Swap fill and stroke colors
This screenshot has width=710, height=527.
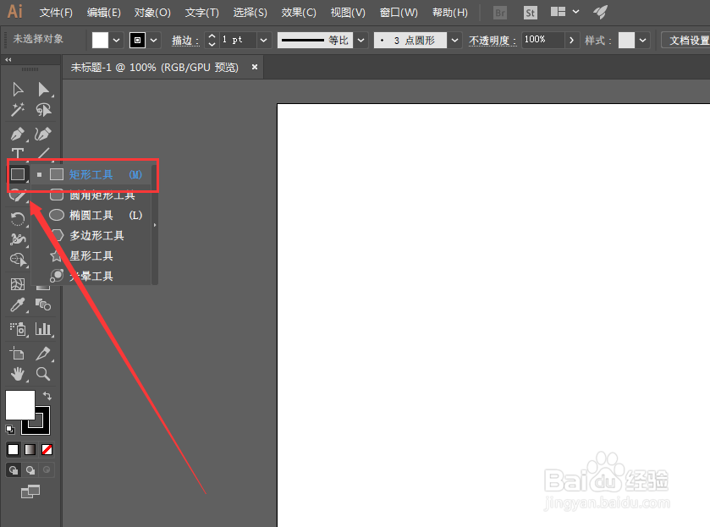click(47, 396)
